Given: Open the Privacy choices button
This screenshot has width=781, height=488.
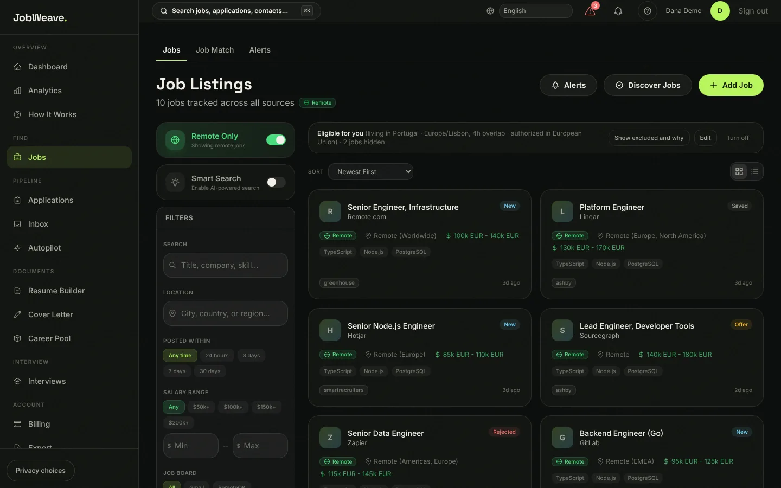Looking at the screenshot, I should [41, 471].
